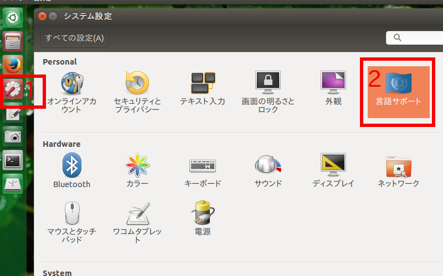
Task: Open Terminal from the Ubuntu launcher
Action: (x=13, y=161)
